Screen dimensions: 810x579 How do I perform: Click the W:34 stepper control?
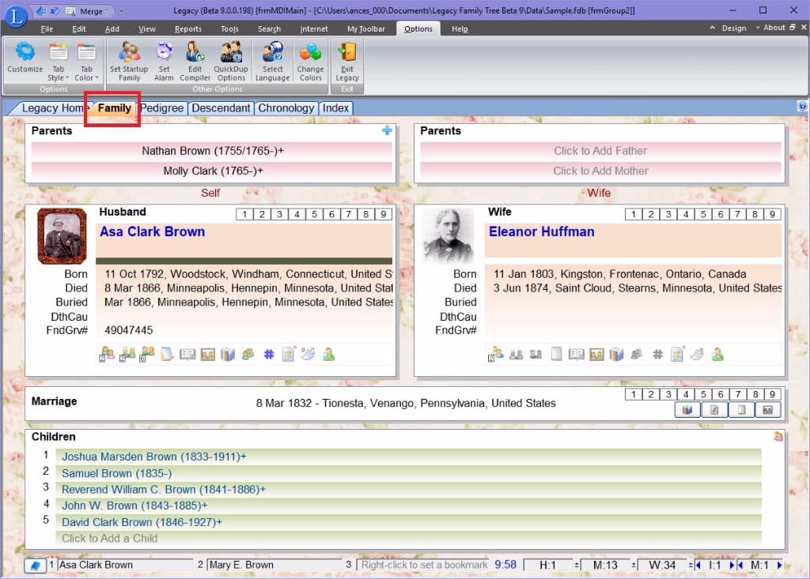coord(691,566)
